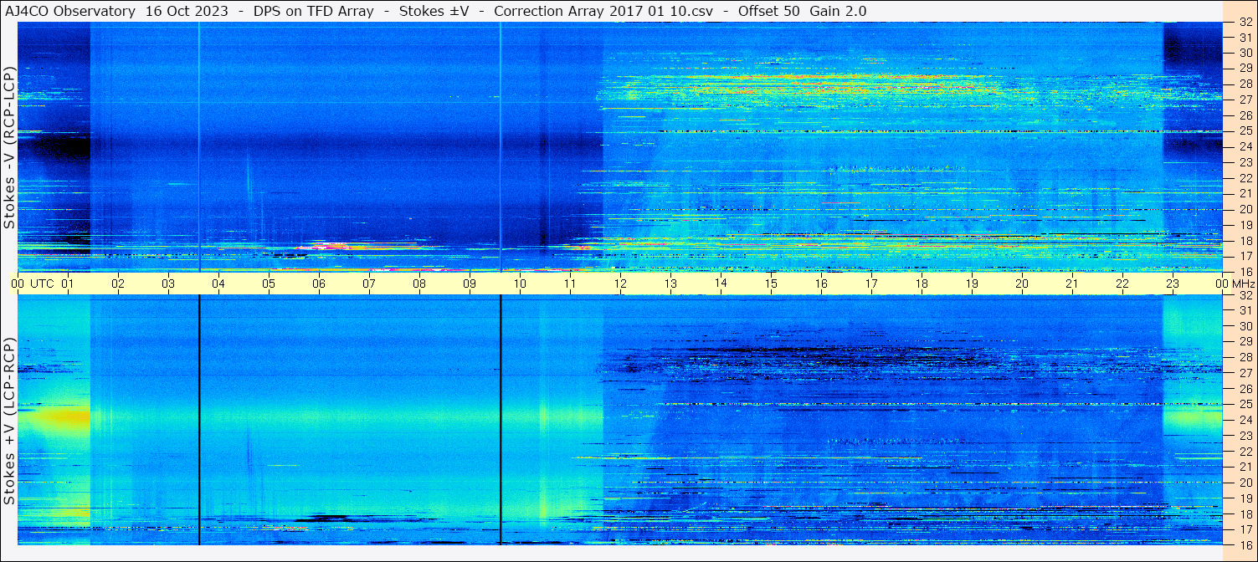Click the 'Gain 2.0' header text

pos(838,11)
